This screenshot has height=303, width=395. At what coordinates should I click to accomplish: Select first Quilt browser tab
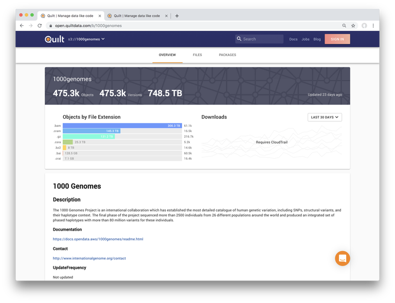point(71,16)
